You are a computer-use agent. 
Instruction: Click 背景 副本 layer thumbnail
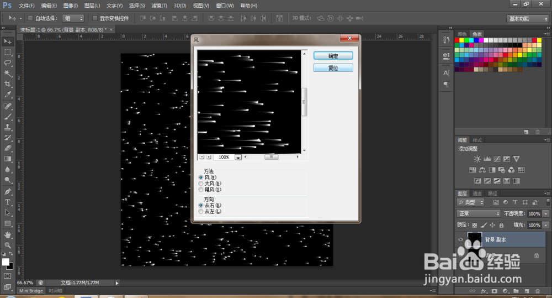[474, 239]
